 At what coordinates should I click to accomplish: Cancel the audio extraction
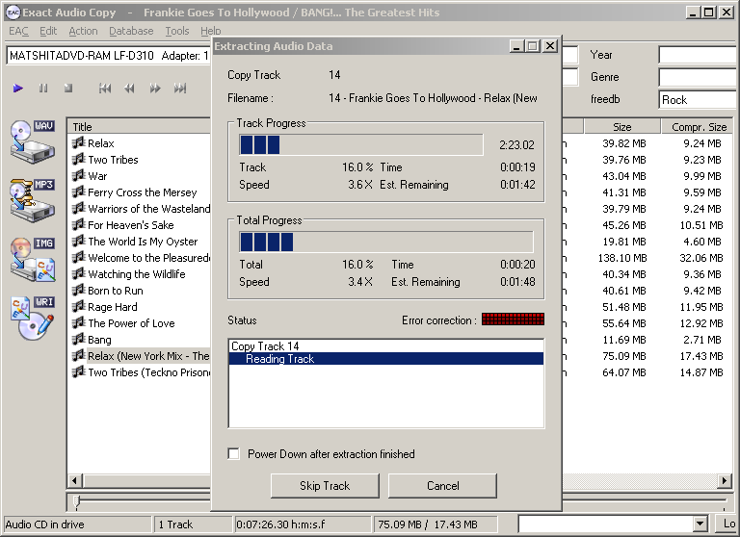click(x=442, y=486)
